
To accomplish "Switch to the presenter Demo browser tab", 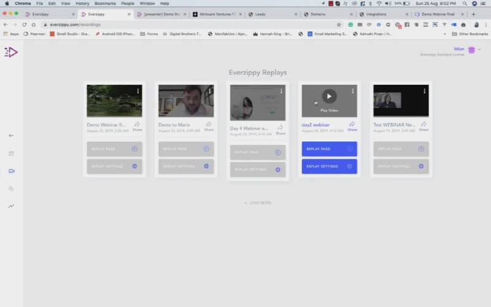I will point(161,14).
